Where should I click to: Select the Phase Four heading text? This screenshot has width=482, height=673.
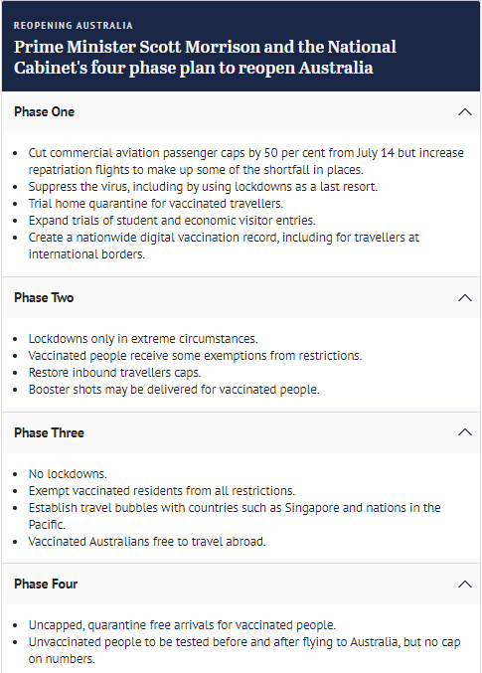[46, 585]
